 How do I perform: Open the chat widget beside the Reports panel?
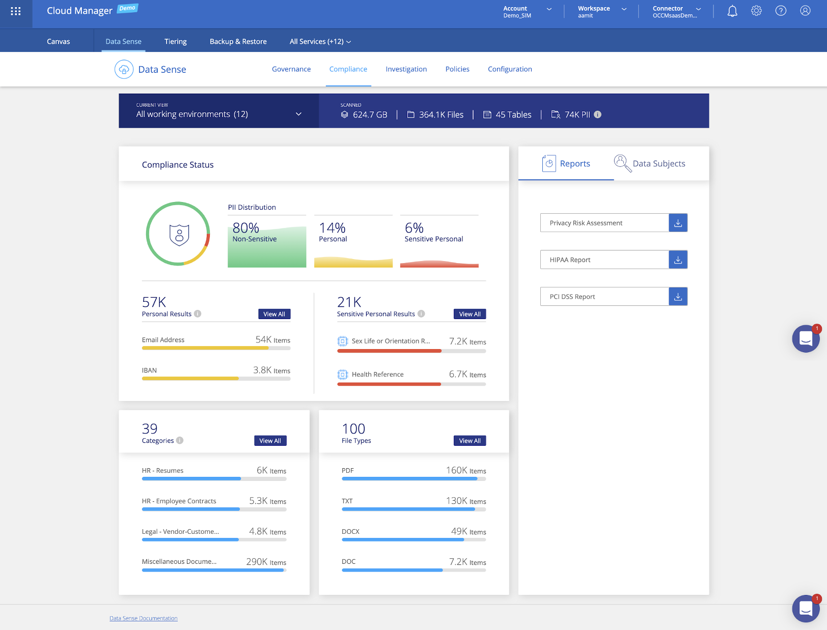pyautogui.click(x=806, y=338)
